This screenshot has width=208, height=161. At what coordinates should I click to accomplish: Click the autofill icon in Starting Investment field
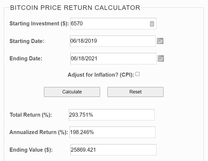(x=152, y=24)
